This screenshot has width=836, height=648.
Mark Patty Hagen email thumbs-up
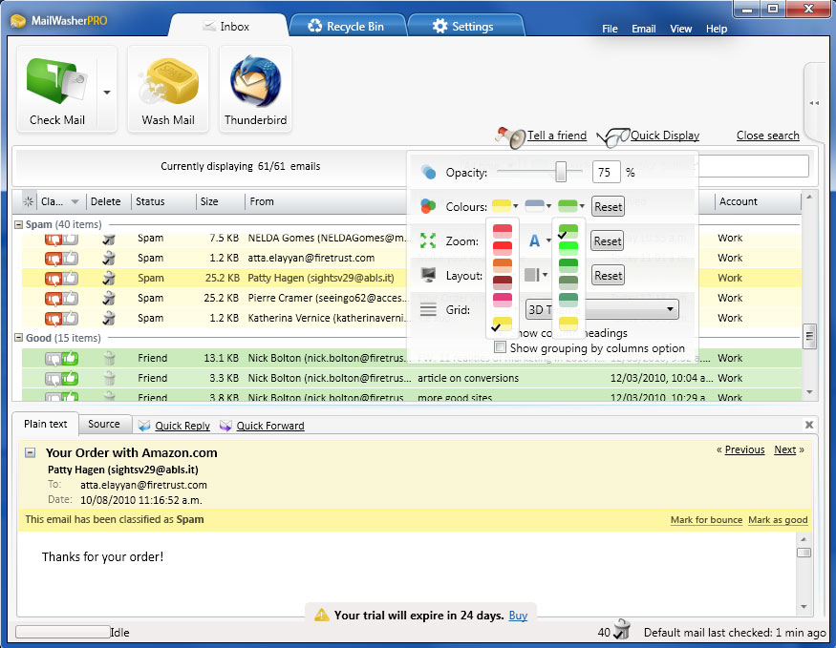pos(71,278)
